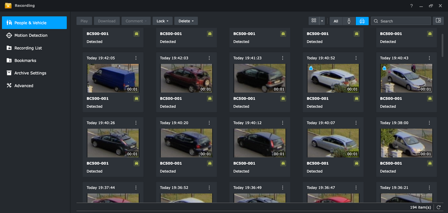Select red SUV thumbnail at 19:42:03
The width and height of the screenshot is (448, 213).
pyautogui.click(x=186, y=78)
